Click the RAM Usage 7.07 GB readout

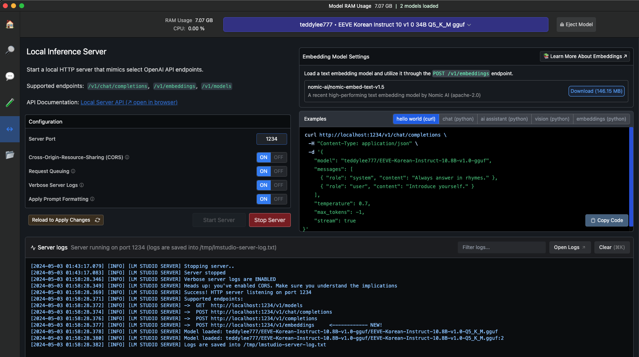point(189,20)
